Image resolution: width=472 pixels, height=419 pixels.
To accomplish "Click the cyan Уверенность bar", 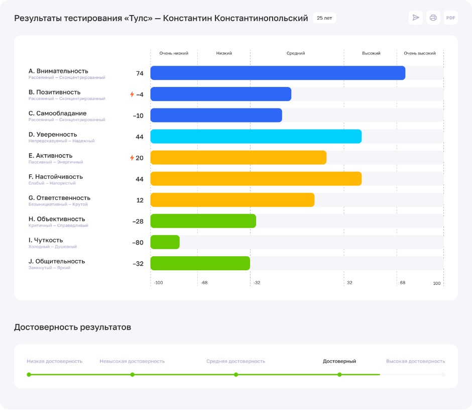I will point(256,137).
